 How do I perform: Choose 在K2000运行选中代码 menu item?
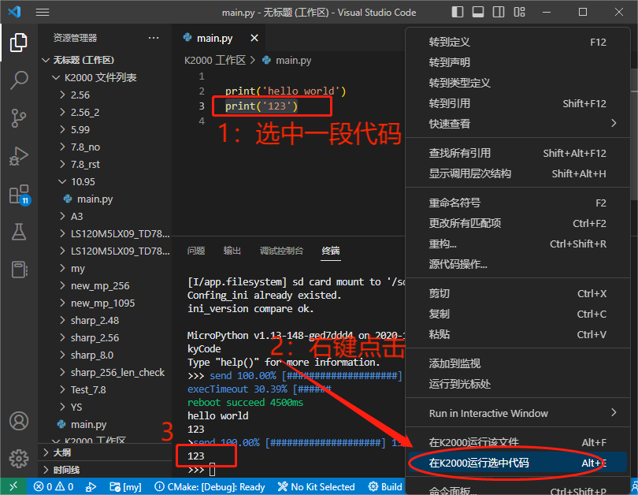pyautogui.click(x=517, y=463)
